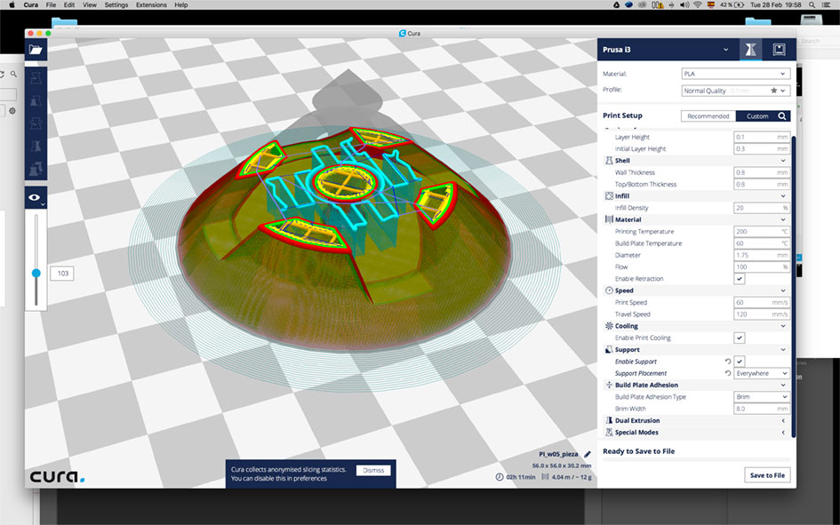Edit job name with pencil icon
The height and width of the screenshot is (525, 840).
coord(588,454)
